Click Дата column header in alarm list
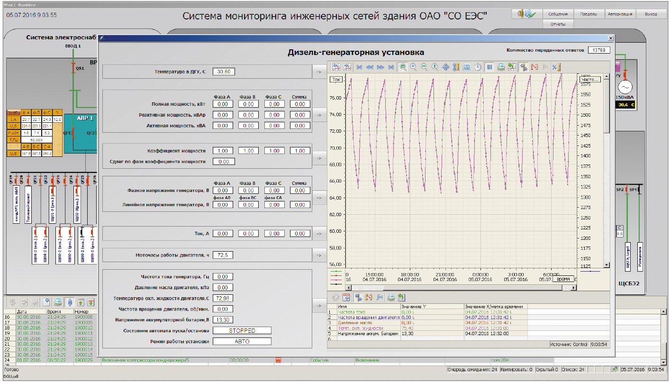 30,311
